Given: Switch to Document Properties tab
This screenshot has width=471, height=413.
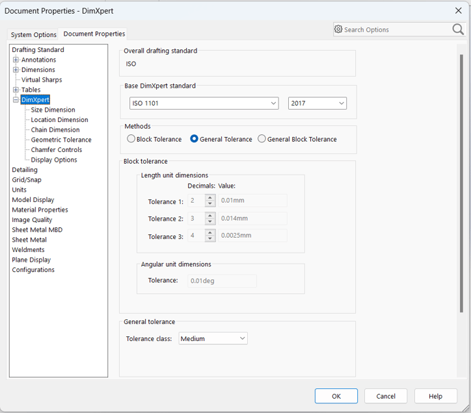Looking at the screenshot, I should click(94, 34).
